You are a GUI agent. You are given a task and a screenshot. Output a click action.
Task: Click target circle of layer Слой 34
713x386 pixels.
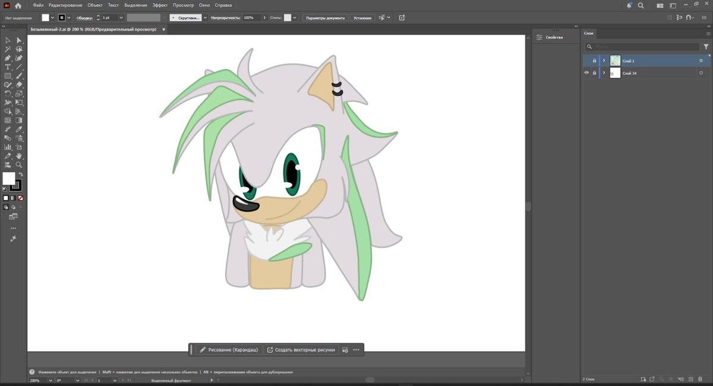701,72
